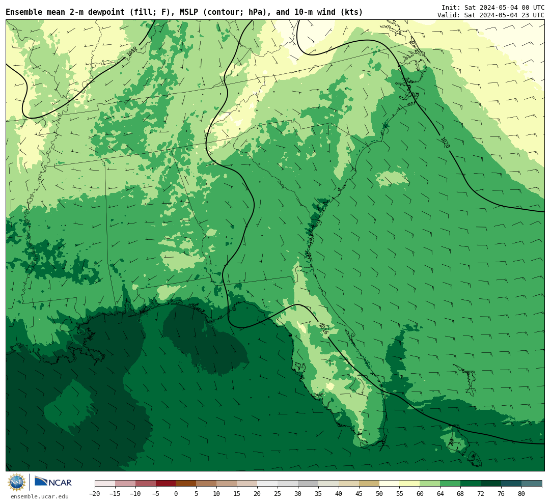Select the -15 to -10 pink colorbar swatch
The image size is (550, 503).
pyautogui.click(x=125, y=484)
